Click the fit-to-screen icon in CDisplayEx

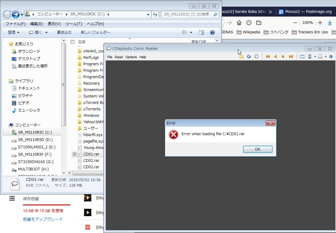tap(310, 57)
